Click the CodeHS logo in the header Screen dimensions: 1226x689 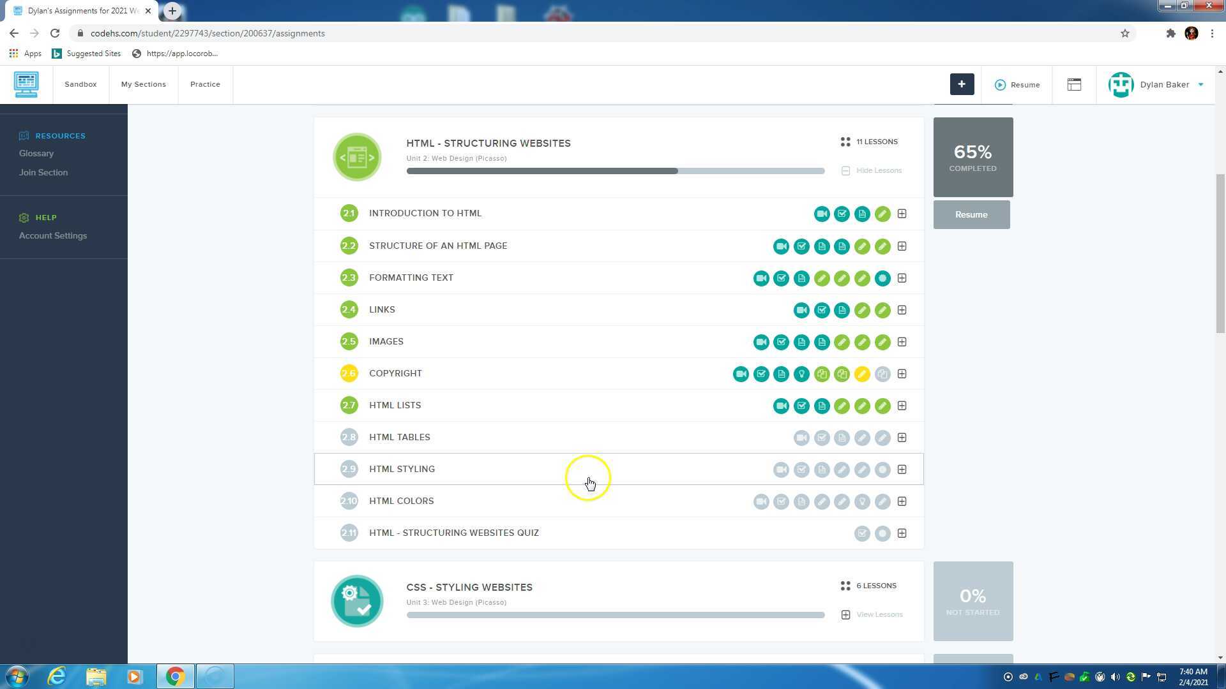(26, 84)
